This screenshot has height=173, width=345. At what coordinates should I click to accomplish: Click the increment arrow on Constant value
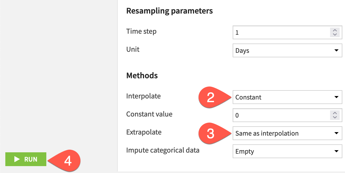(x=335, y=114)
